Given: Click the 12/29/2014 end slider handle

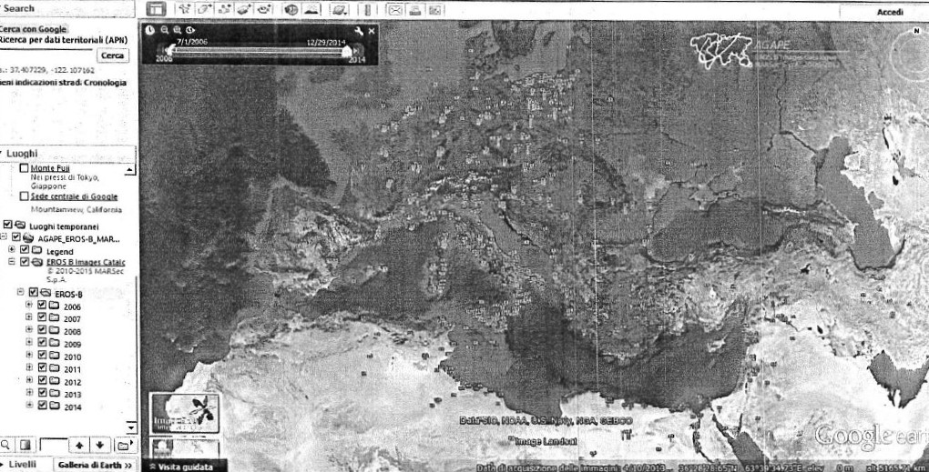Looking at the screenshot, I should (347, 51).
